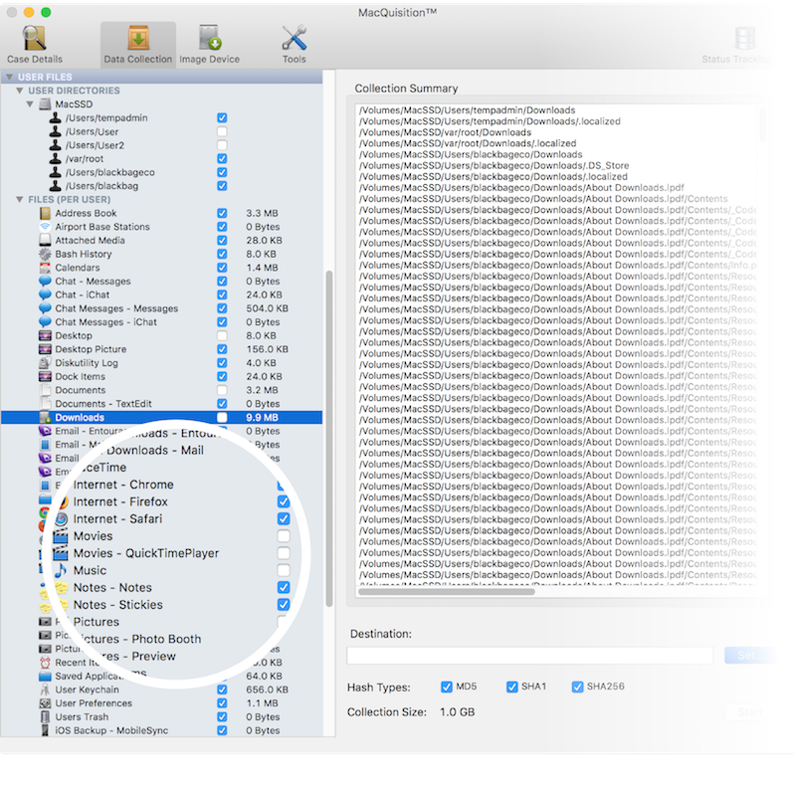Click the Diskutility Log icon
The height and width of the screenshot is (789, 796).
pos(45,363)
